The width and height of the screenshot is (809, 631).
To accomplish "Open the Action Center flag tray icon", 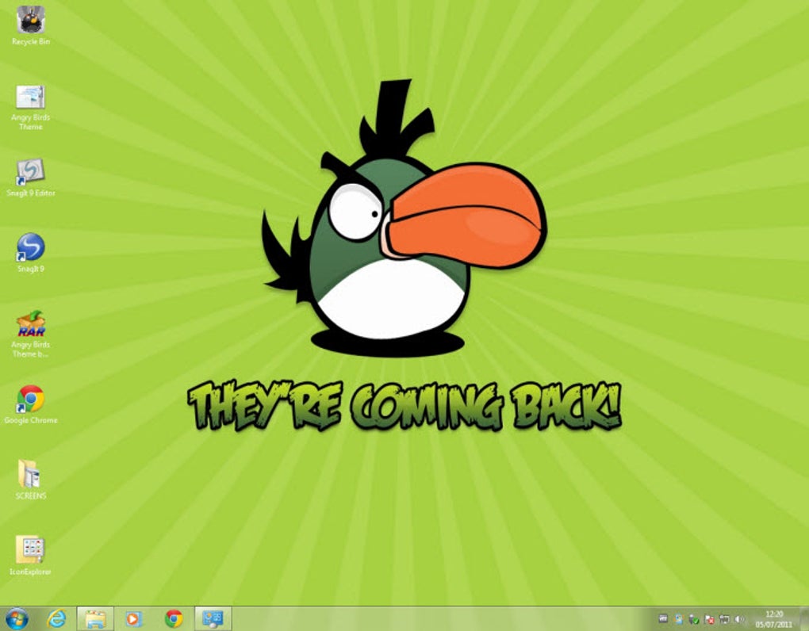I will tap(709, 618).
